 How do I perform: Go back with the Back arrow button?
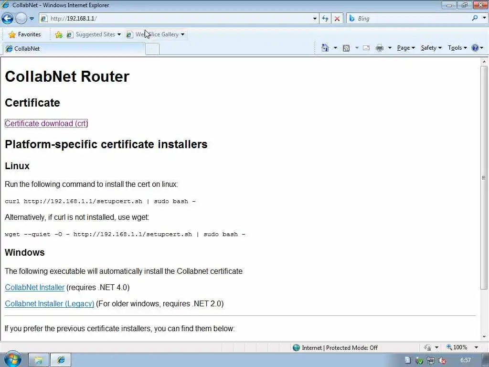pyautogui.click(x=8, y=19)
